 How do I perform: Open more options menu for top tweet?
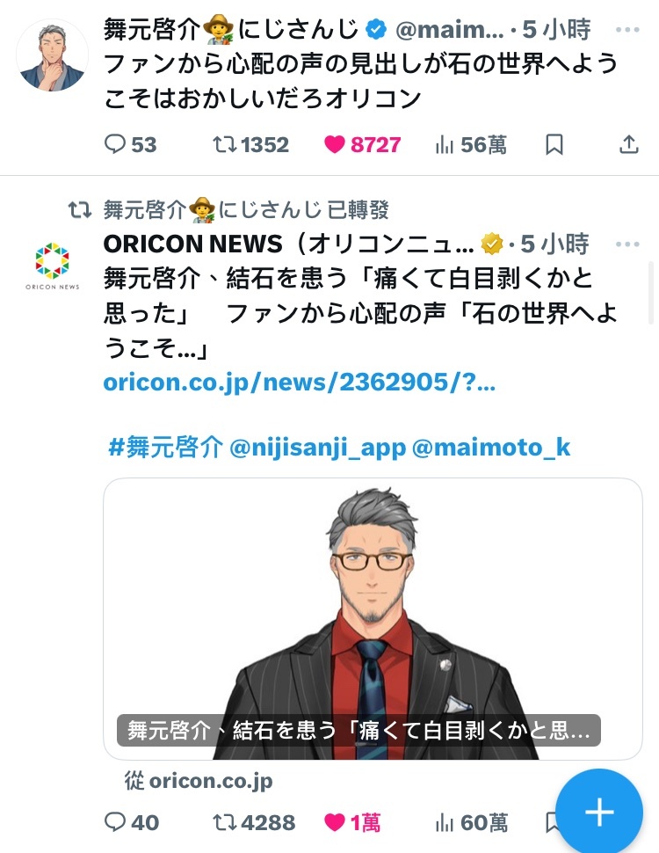(627, 29)
